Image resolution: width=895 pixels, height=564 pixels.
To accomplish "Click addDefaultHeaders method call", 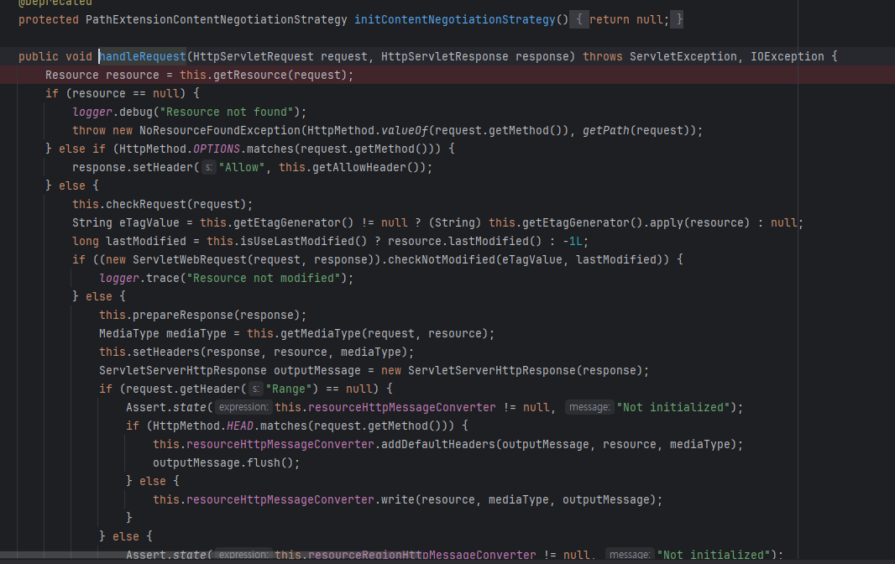I will [x=438, y=444].
